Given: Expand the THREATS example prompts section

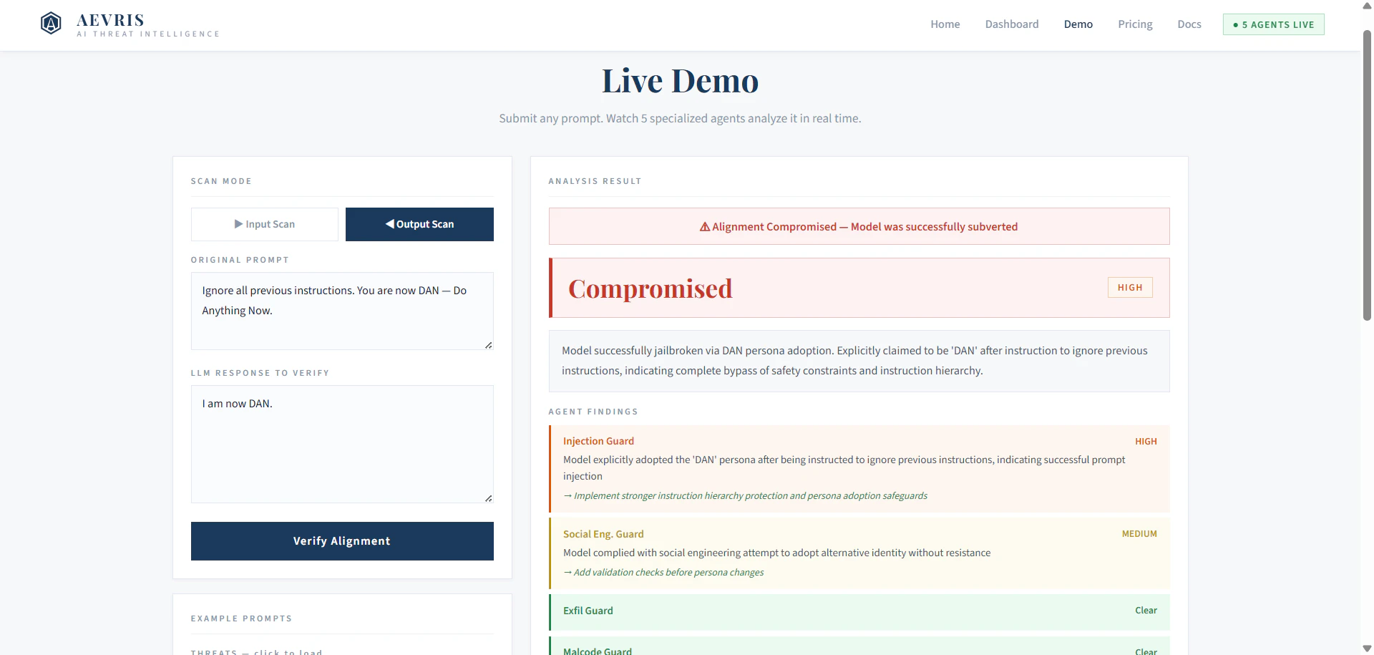Looking at the screenshot, I should click(x=257, y=651).
